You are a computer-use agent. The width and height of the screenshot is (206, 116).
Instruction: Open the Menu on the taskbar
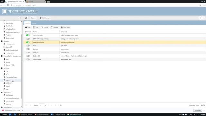coord(4,115)
